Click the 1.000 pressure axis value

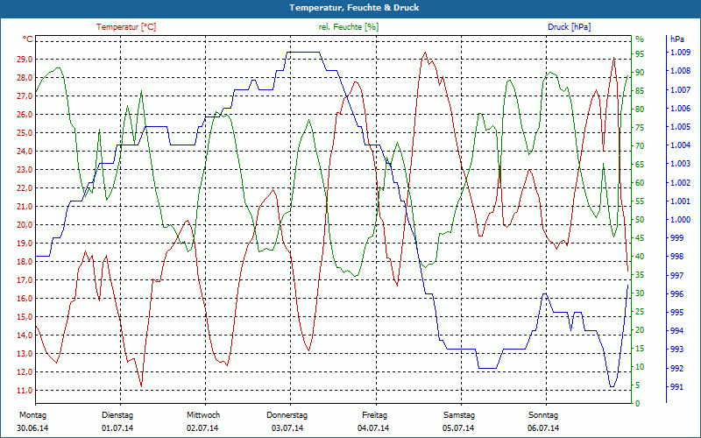[x=680, y=220]
